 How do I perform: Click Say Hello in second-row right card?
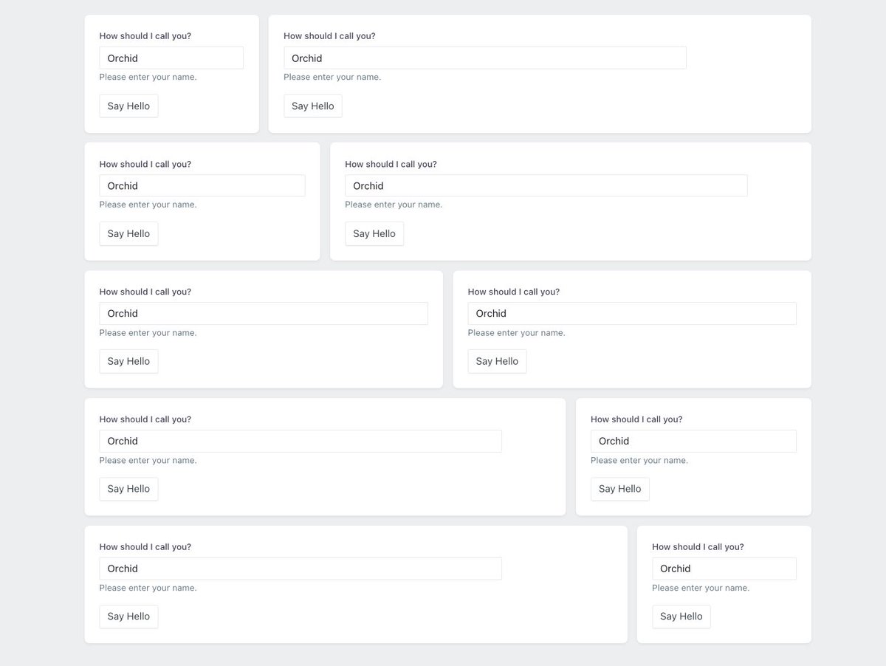tap(374, 233)
